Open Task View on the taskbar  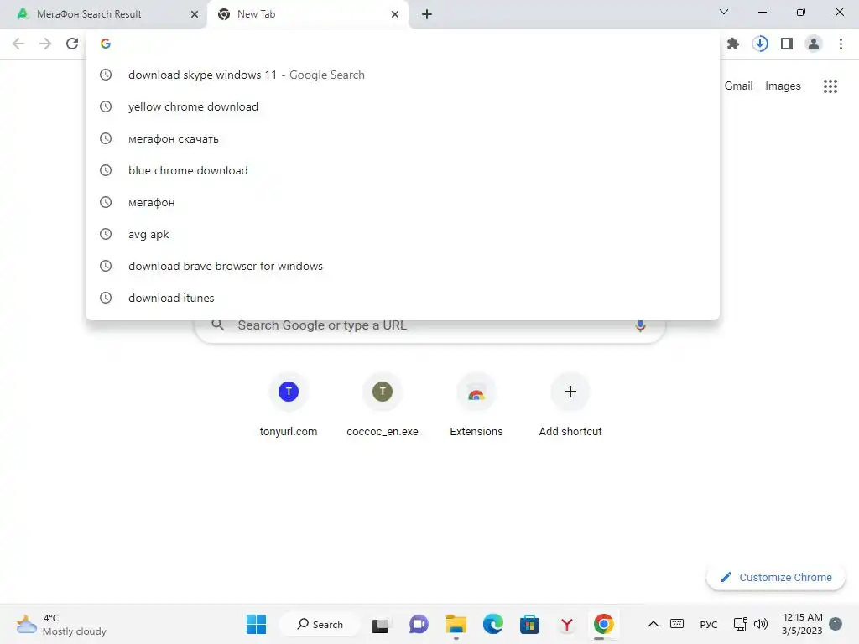pyautogui.click(x=380, y=625)
